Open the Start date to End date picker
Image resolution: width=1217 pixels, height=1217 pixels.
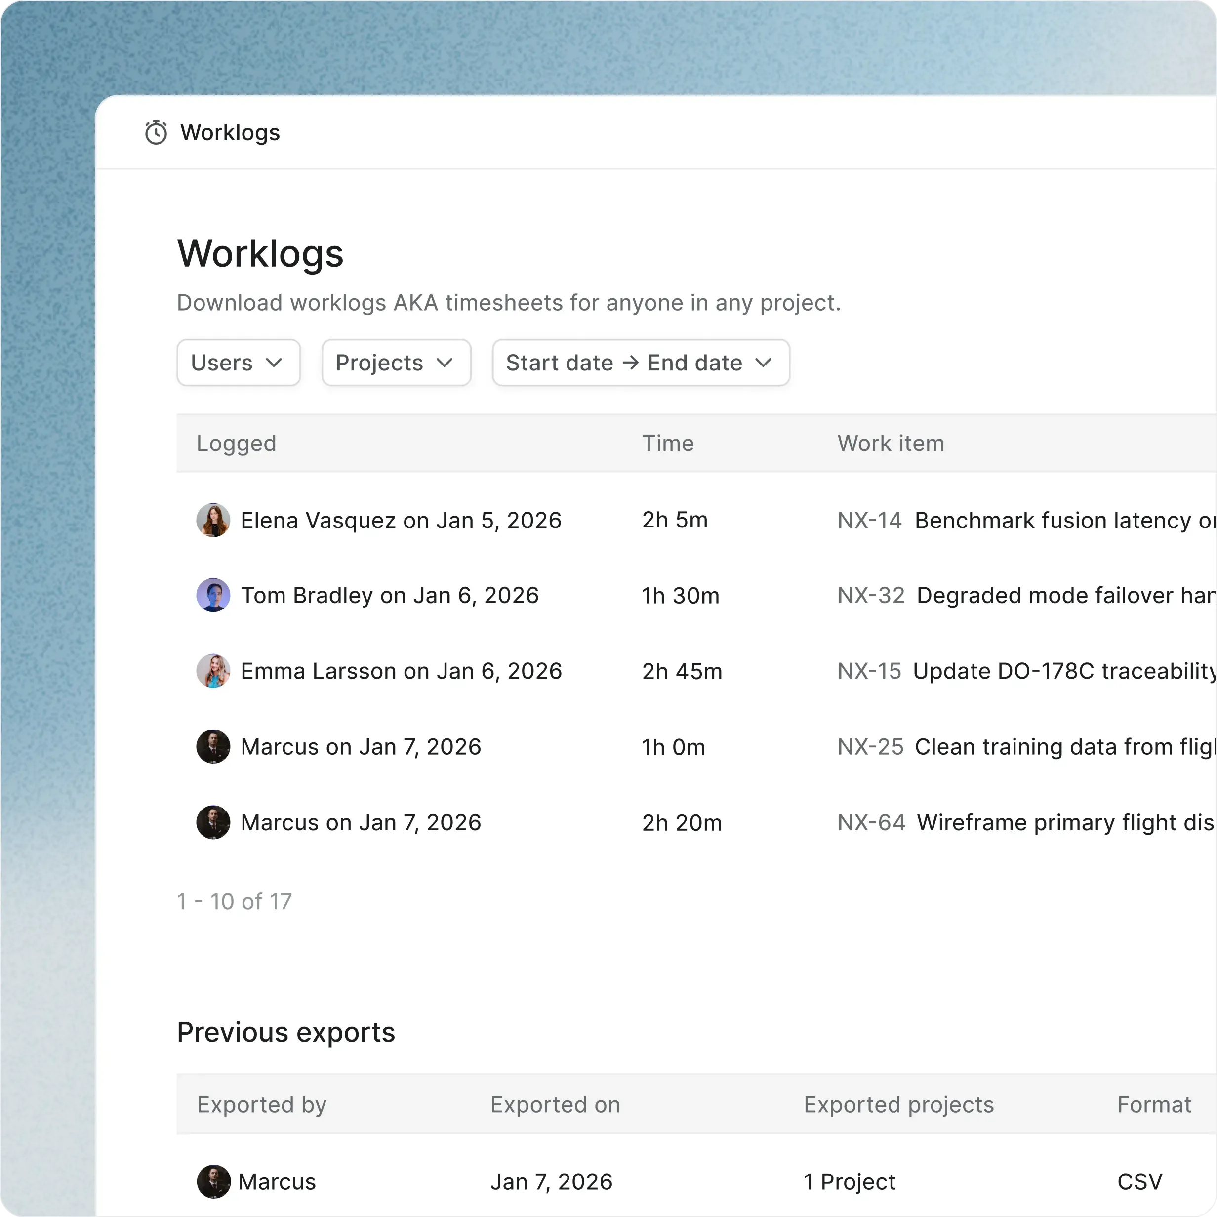point(640,363)
